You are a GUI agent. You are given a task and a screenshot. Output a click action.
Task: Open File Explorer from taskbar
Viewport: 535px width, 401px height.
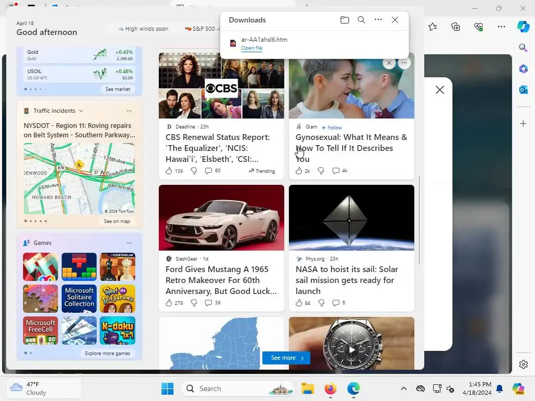click(x=307, y=388)
